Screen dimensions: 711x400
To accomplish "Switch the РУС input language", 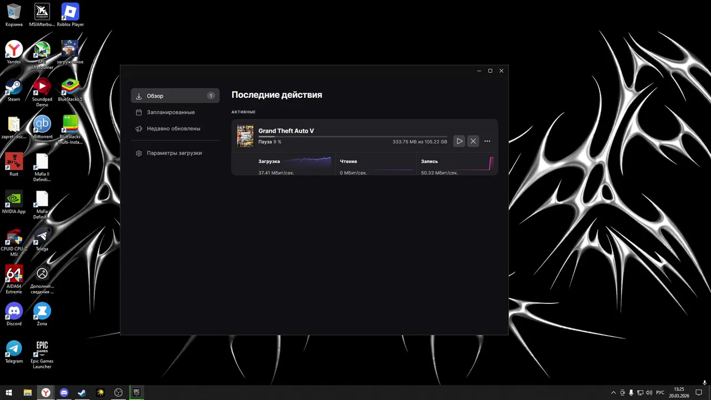I will (x=660, y=393).
